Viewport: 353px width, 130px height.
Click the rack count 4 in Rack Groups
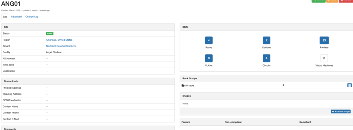(283, 85)
